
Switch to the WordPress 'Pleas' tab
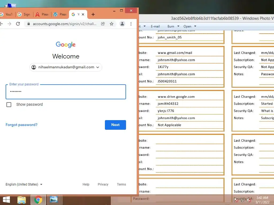click(60, 14)
